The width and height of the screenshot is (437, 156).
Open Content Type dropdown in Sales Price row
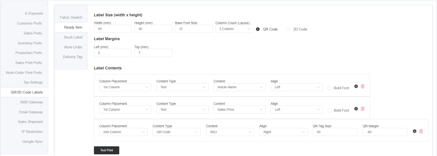point(182,110)
